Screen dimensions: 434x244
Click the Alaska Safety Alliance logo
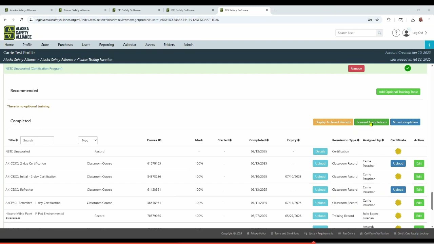18,33
